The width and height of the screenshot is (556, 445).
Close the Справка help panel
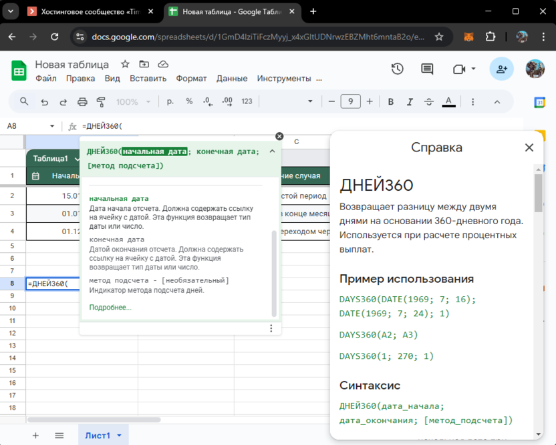coord(529,147)
